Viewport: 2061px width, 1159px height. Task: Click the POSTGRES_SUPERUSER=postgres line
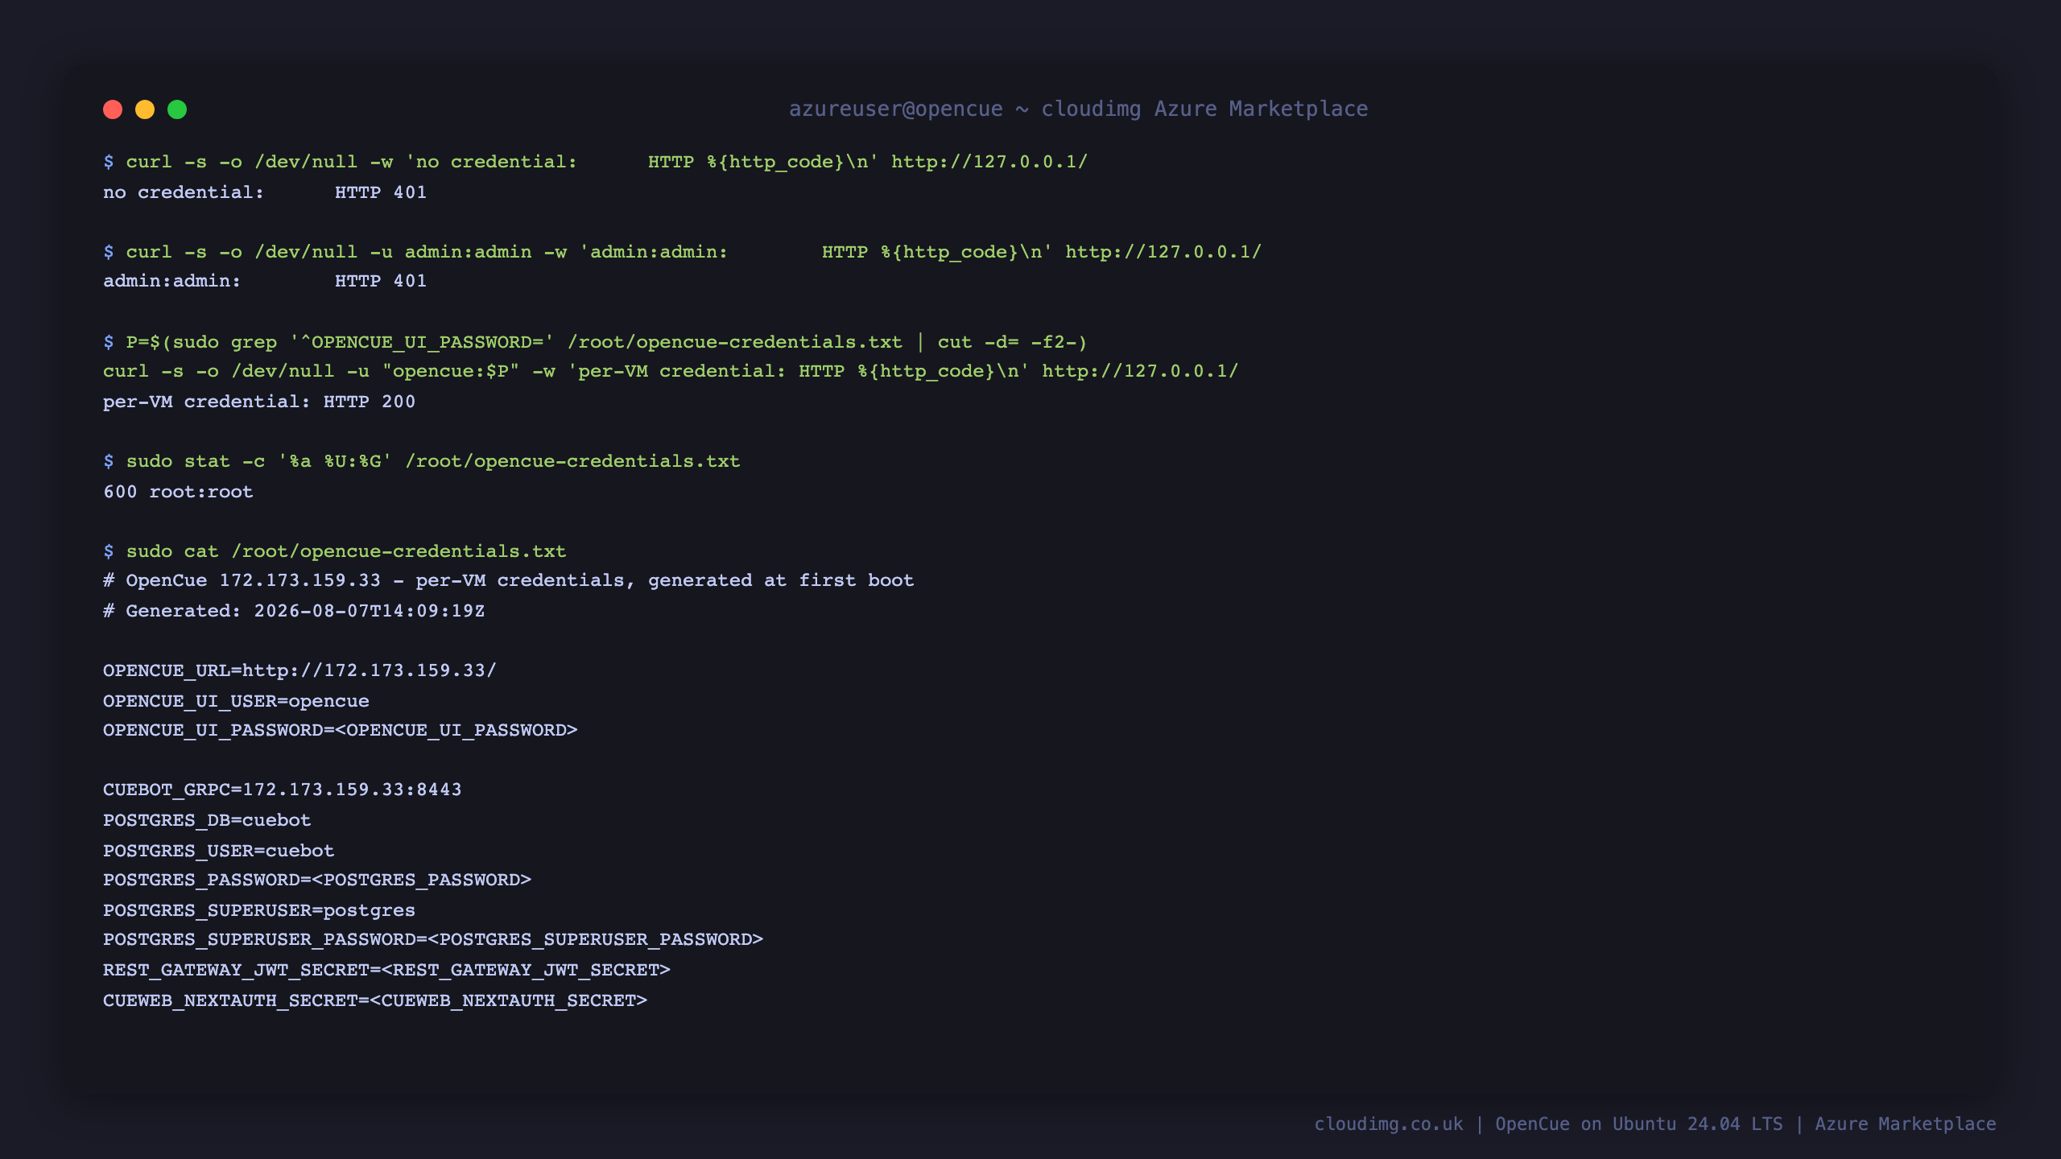point(259,910)
